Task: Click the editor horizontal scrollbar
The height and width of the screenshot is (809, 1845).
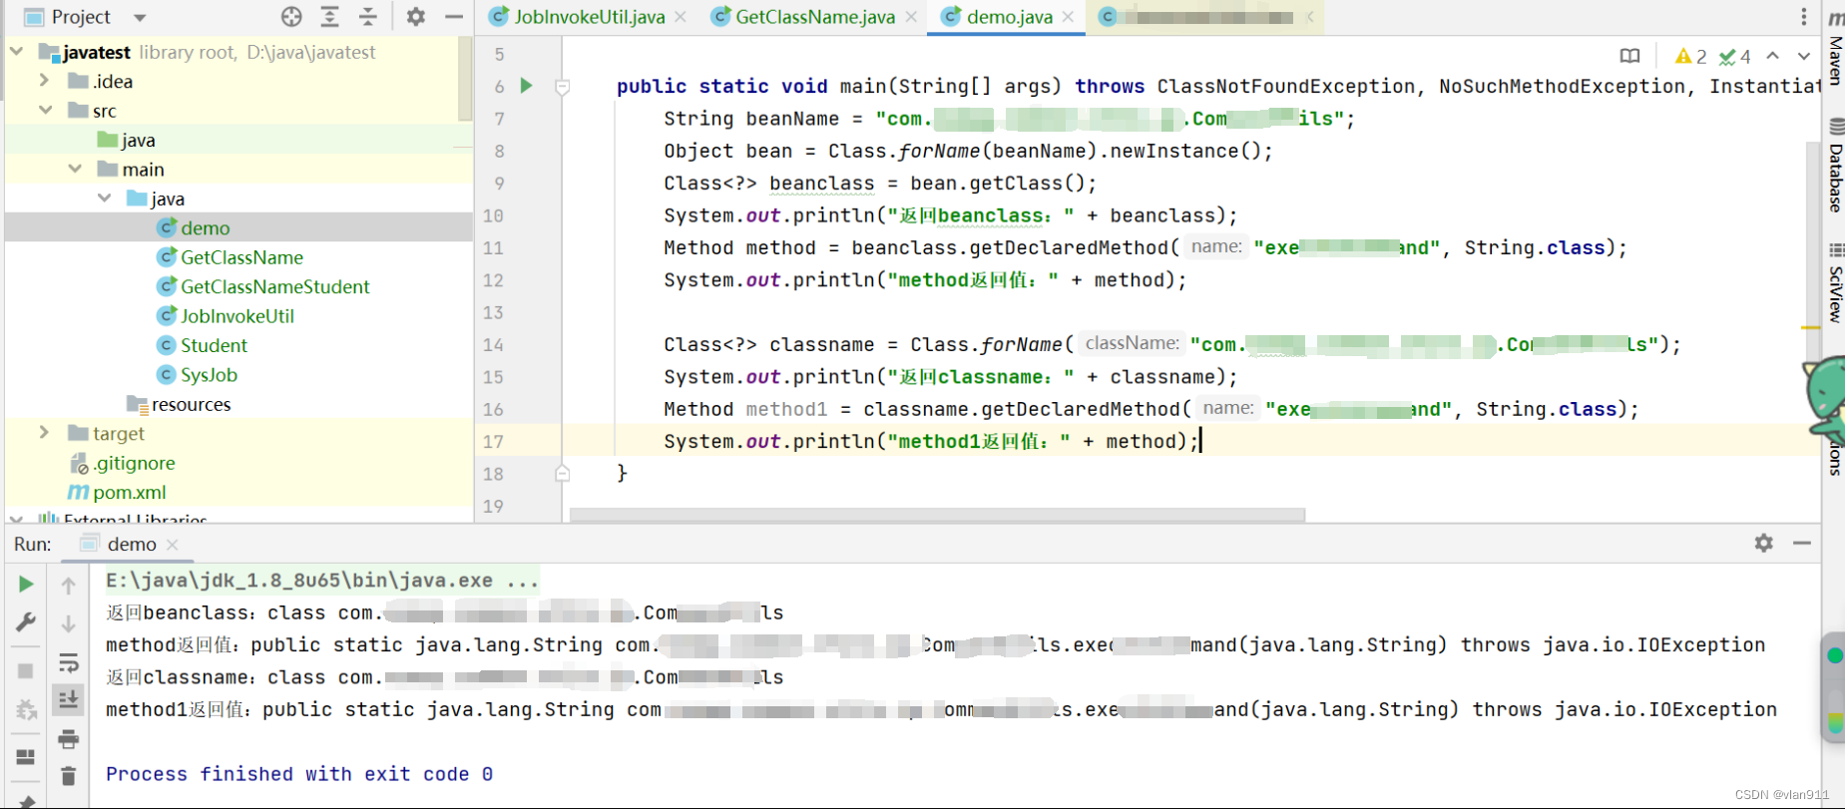Action: 937,515
